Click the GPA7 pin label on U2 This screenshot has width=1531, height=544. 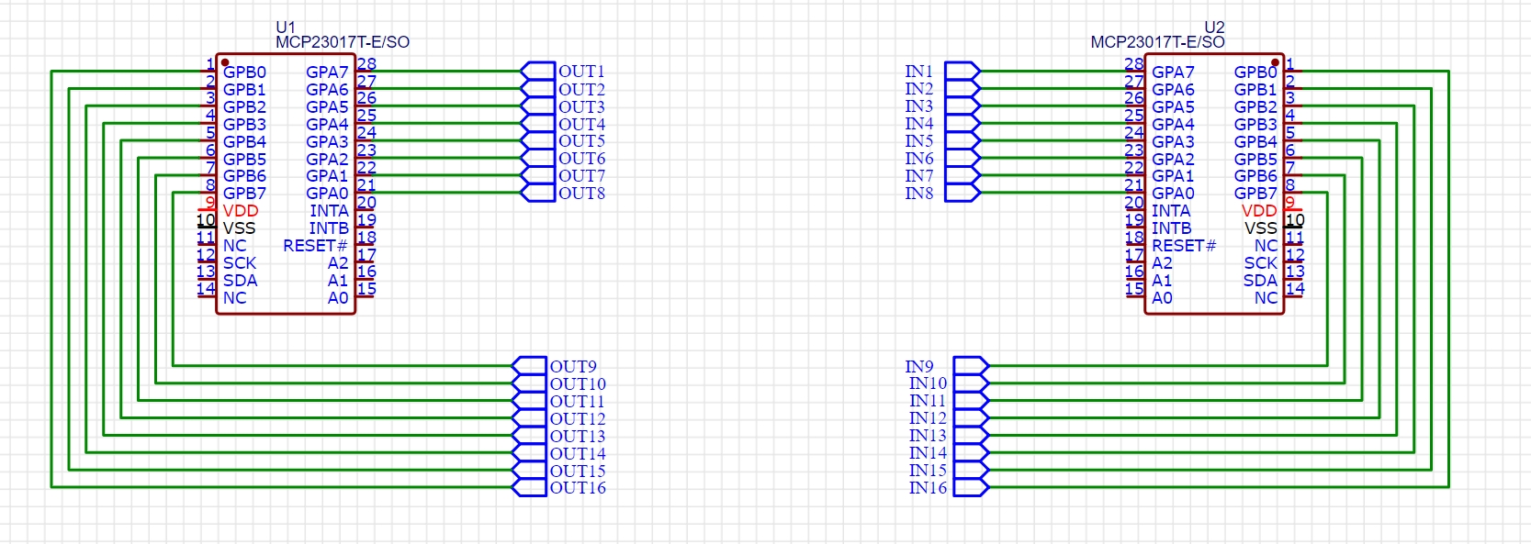1173,72
